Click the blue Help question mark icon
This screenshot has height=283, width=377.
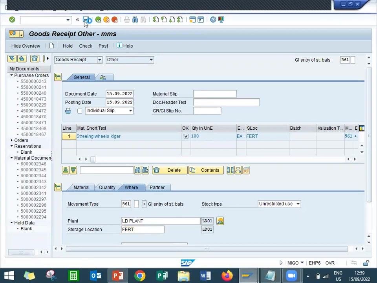coord(213,20)
